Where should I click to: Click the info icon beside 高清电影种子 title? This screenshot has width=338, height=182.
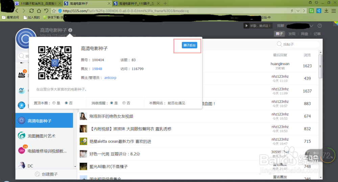70,30
